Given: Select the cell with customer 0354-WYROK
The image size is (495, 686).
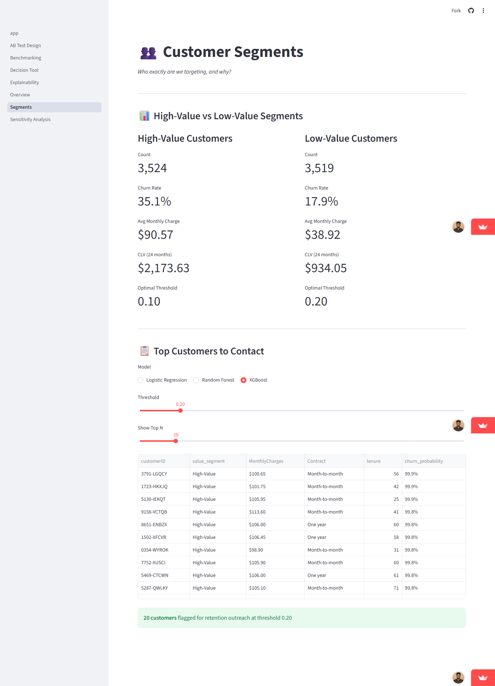Looking at the screenshot, I should point(164,550).
